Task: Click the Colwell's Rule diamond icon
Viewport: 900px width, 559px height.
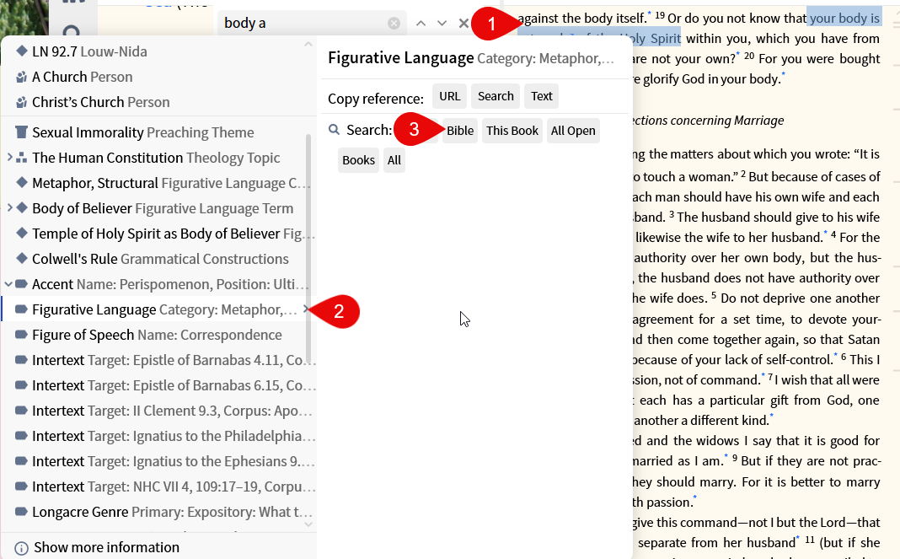Action: [x=22, y=258]
